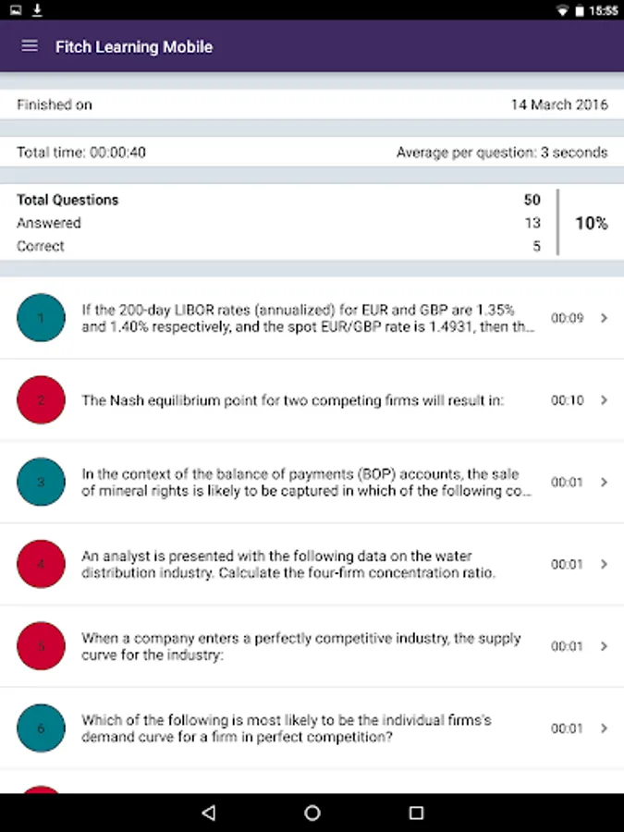Tap the red question 2 circle
The width and height of the screenshot is (624, 832).
coord(41,400)
